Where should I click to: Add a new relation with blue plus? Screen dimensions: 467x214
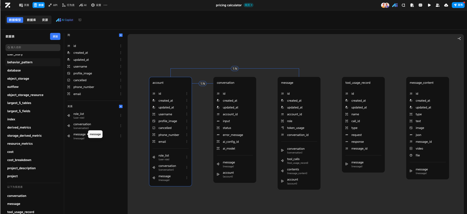click(x=121, y=106)
